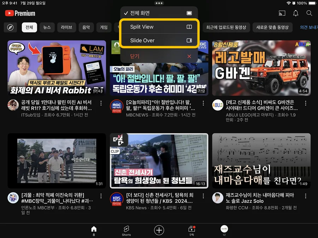Tap 닫기 to dismiss the menu

tap(159, 56)
